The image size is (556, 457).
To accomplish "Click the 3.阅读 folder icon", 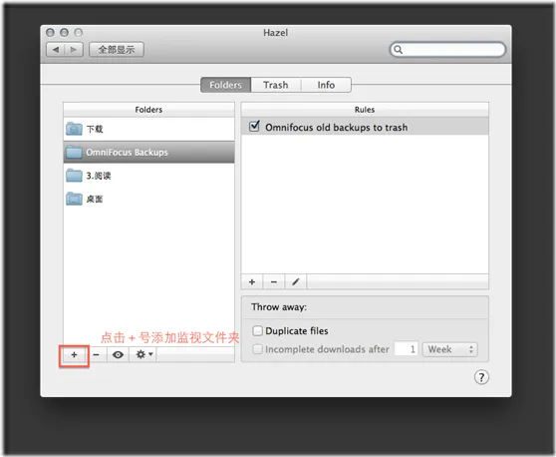I will pos(74,175).
